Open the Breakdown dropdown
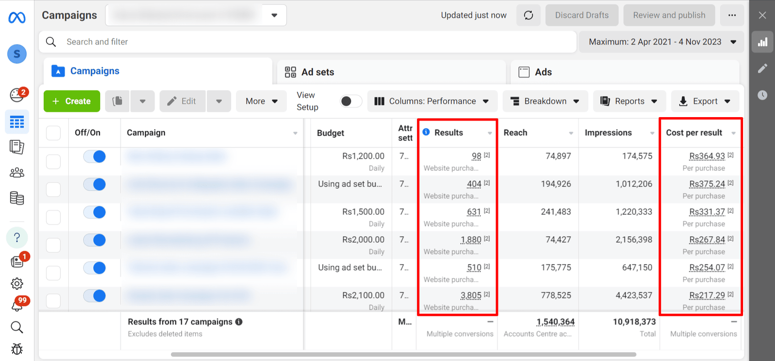 tap(545, 101)
